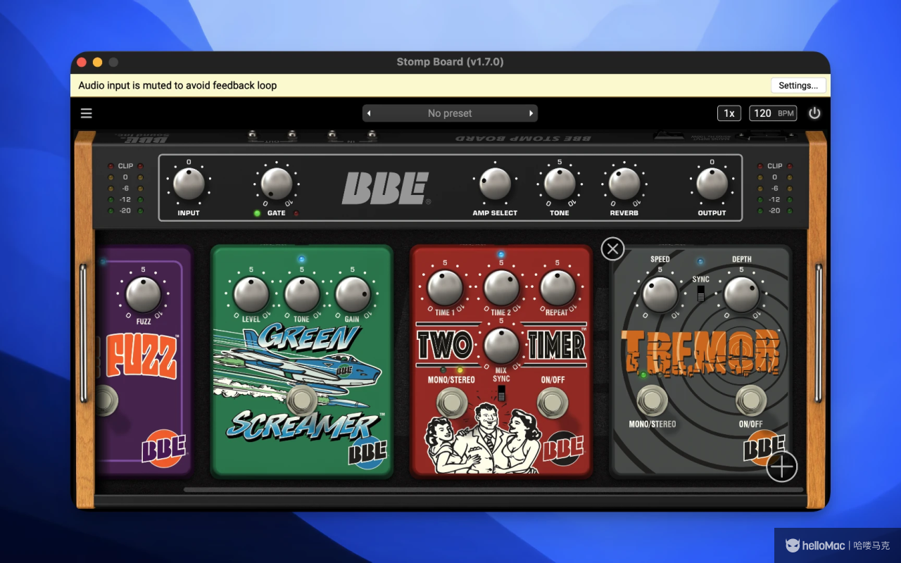Click the left input CLIP meter LED

pyautogui.click(x=111, y=166)
